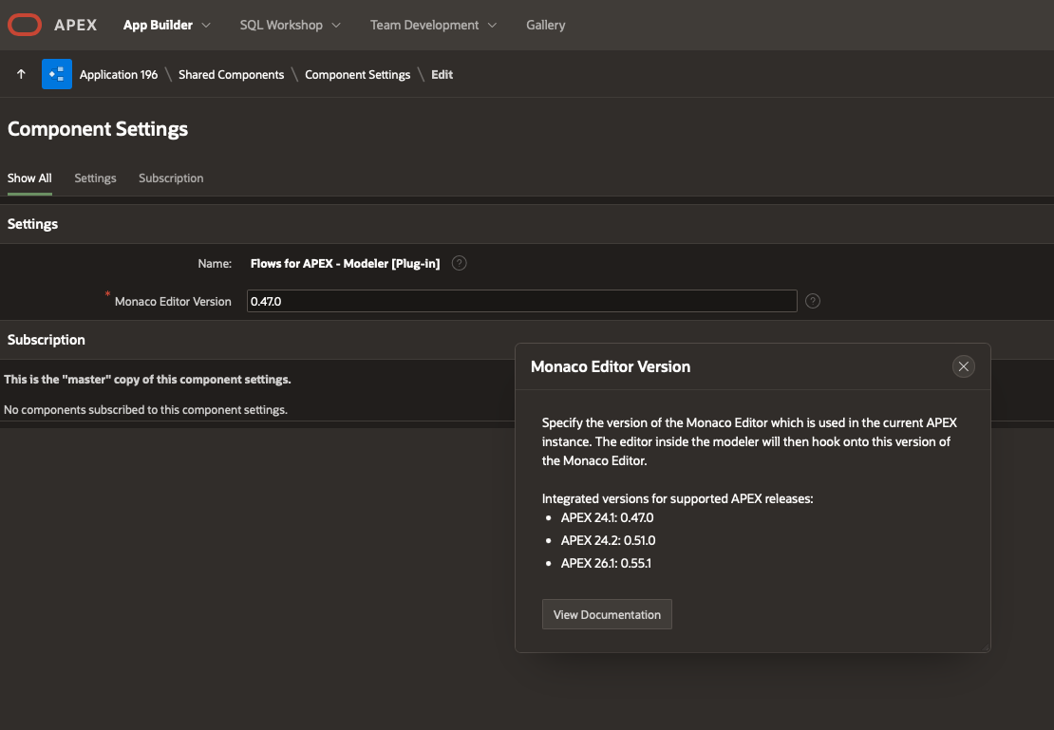
Task: Click the Oracle APEX logo icon
Action: (x=25, y=25)
